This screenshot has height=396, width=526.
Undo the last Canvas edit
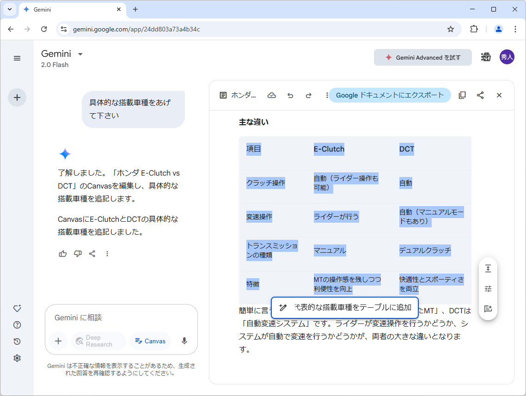[290, 95]
